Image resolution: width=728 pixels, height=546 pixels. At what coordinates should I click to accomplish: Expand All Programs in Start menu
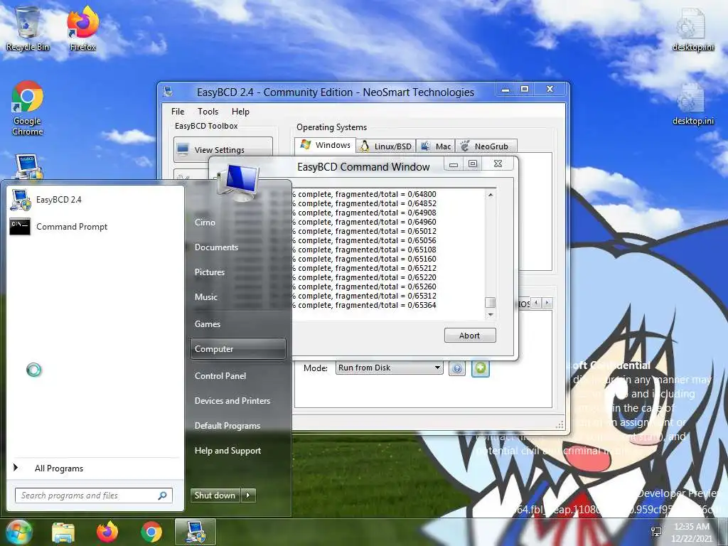point(59,469)
